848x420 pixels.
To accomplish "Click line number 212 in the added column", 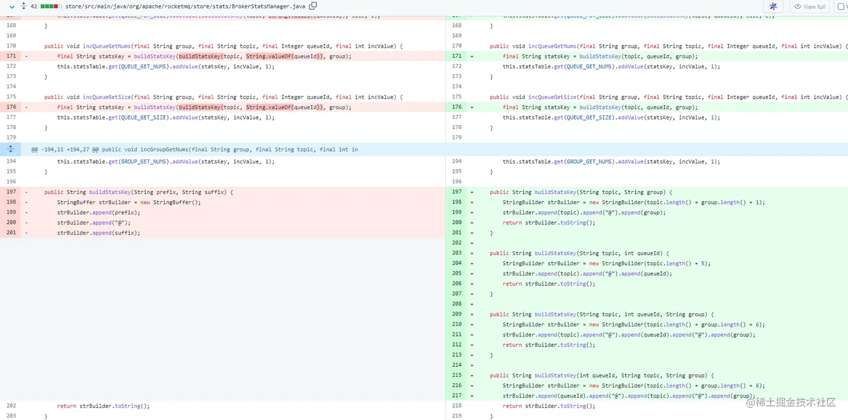I will pyautogui.click(x=457, y=345).
